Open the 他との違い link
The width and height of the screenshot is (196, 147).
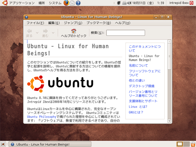137,80
